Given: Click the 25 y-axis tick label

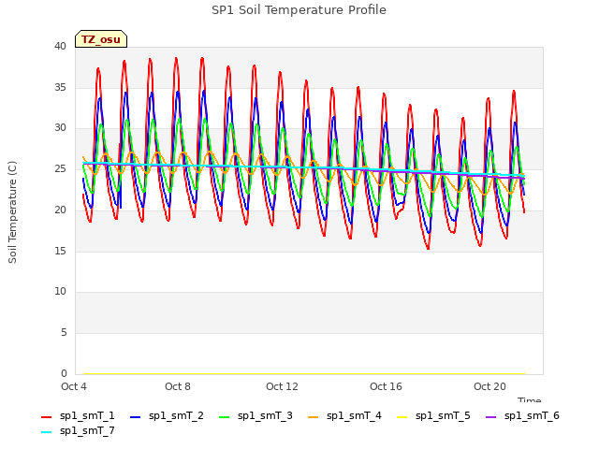Looking at the screenshot, I should [60, 168].
